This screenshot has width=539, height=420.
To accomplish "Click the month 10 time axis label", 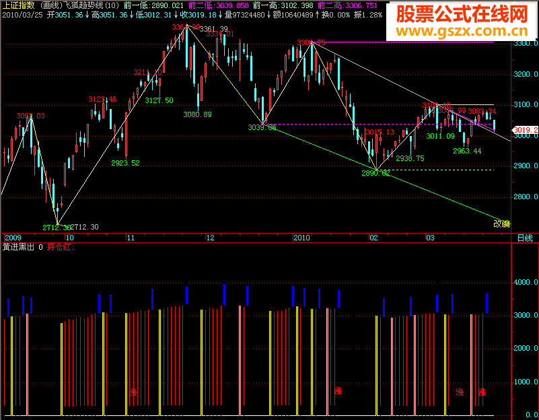I will (69, 238).
